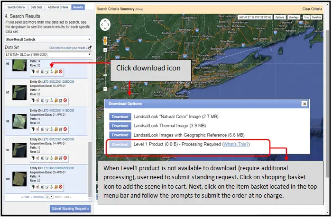The height and width of the screenshot is (217, 332).
Task: Show footprint icon for result 96
Action: [33, 71]
